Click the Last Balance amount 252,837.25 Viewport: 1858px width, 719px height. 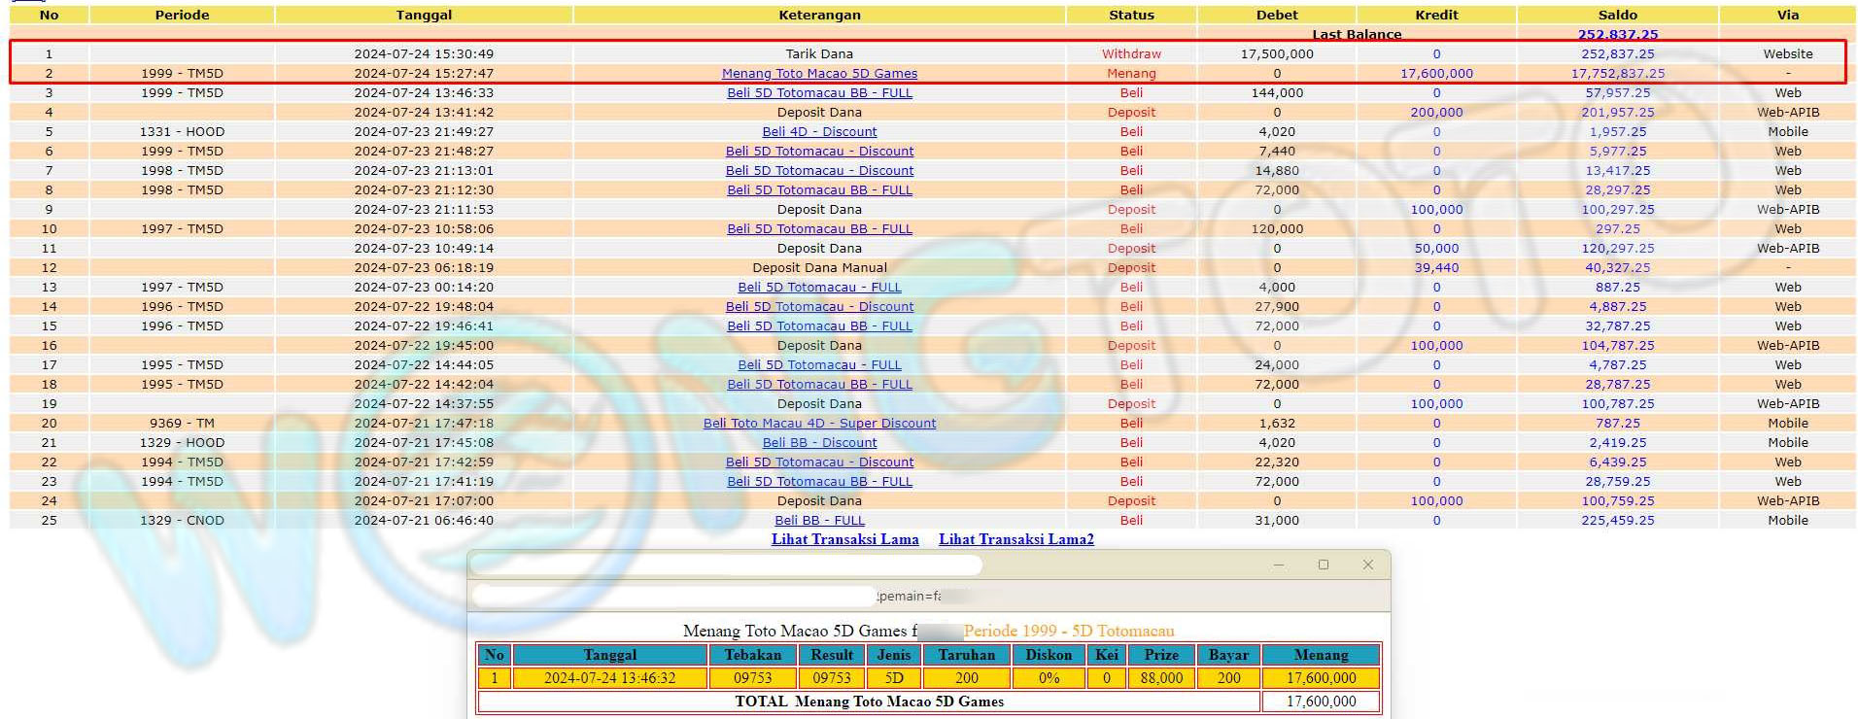(x=1617, y=35)
